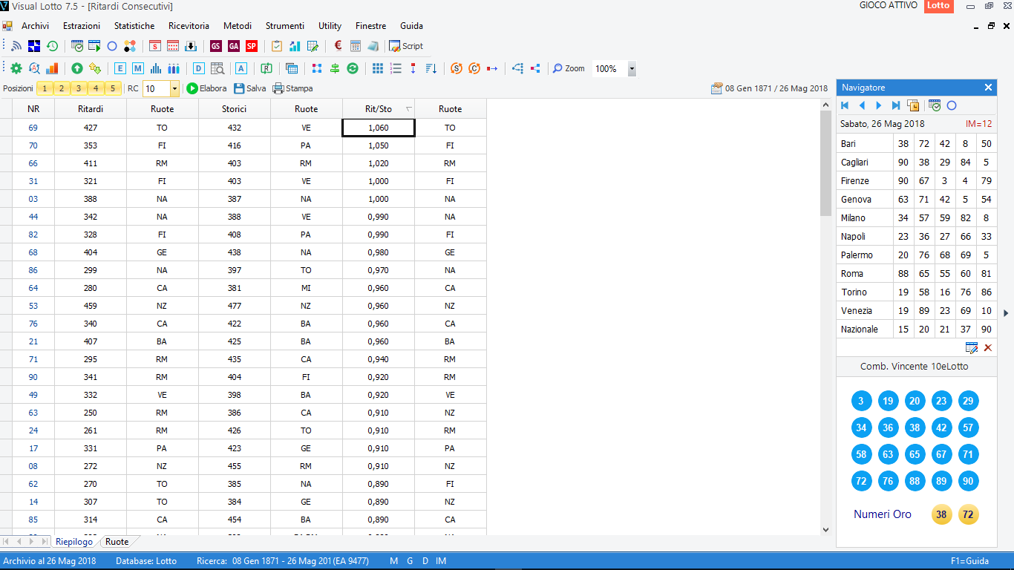
Task: Open the Strumenti menu
Action: point(285,26)
